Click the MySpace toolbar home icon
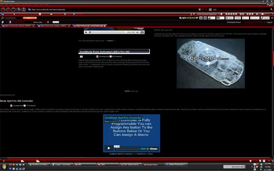This screenshot has height=171, width=274. click(201, 18)
